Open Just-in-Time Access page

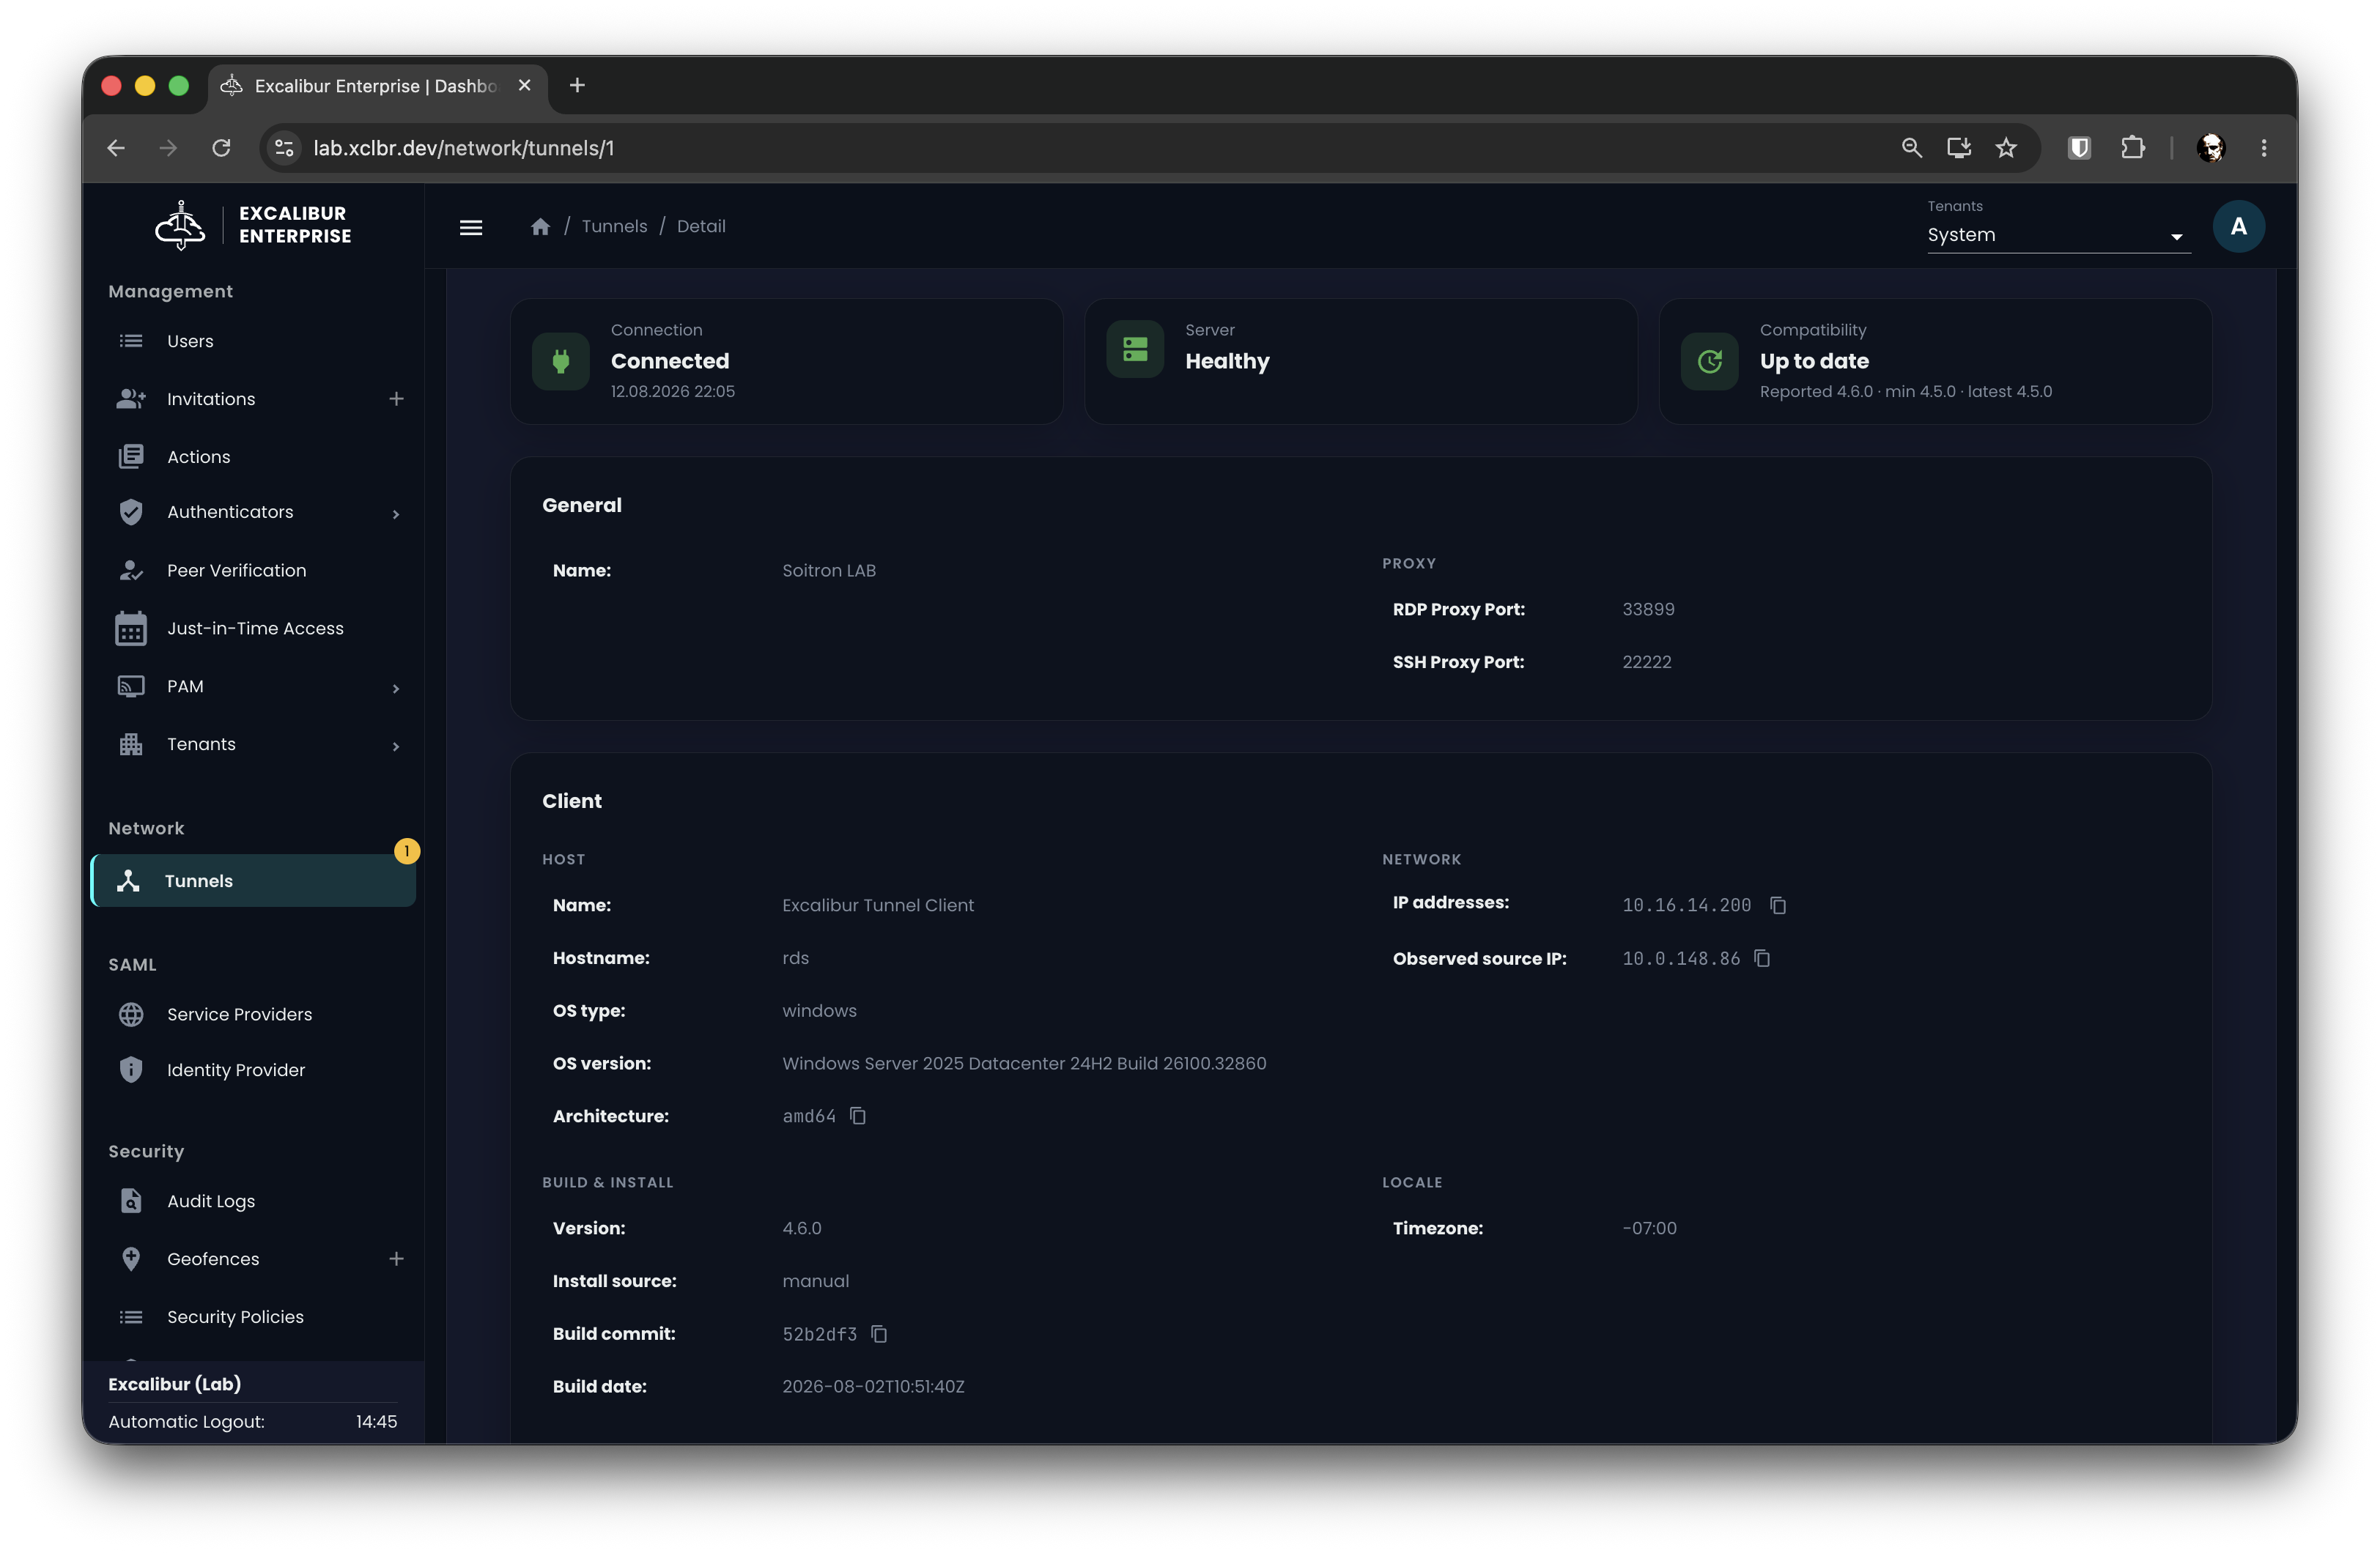(x=254, y=629)
